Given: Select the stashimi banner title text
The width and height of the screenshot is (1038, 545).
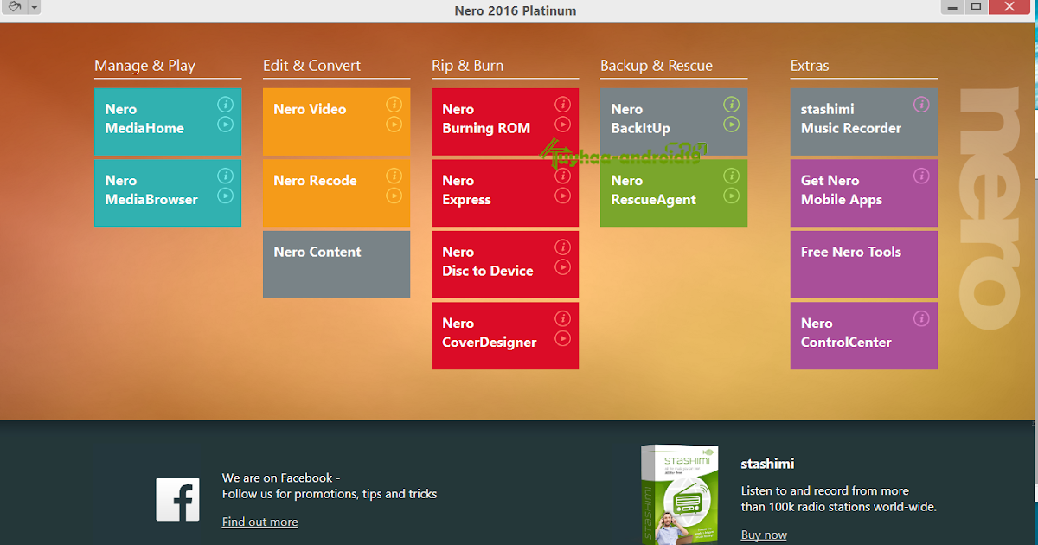Looking at the screenshot, I should coord(767,464).
